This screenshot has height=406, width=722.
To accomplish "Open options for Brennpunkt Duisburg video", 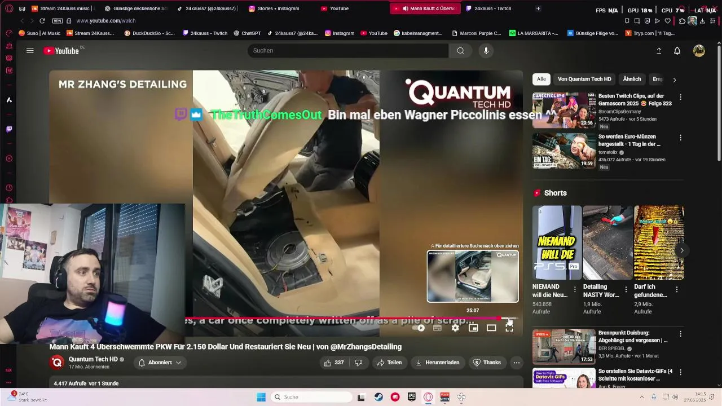I will coord(681,334).
